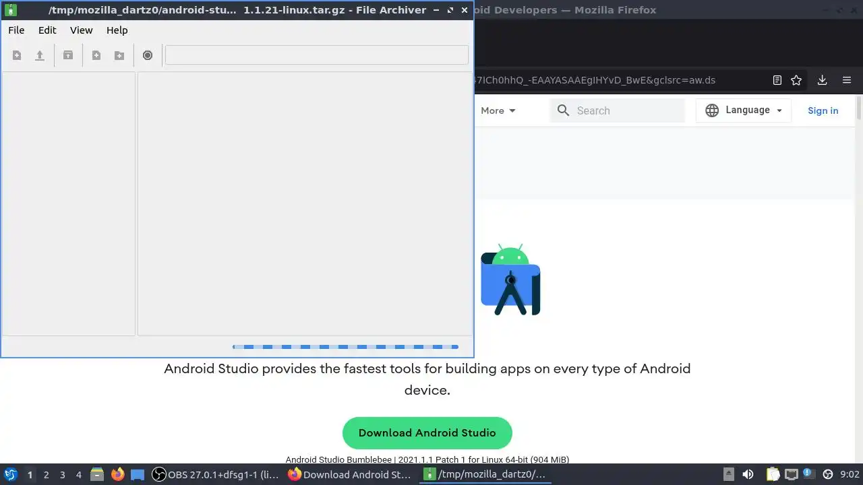Click the blue show-desktop panel icon

pos(138,475)
